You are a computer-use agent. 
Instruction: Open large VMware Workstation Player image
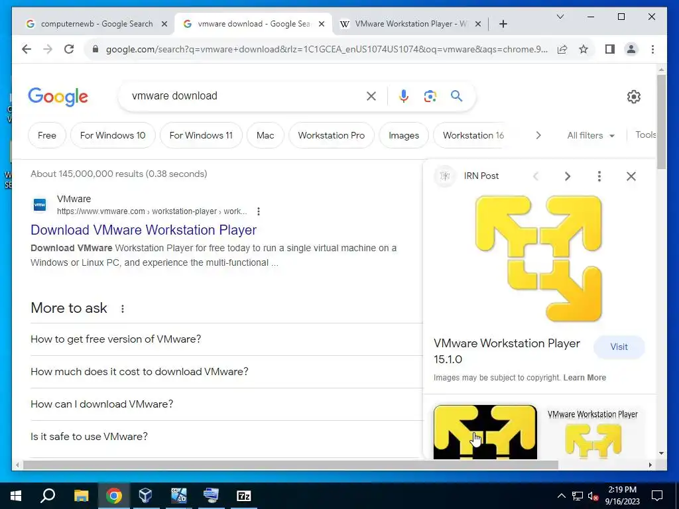click(x=538, y=258)
